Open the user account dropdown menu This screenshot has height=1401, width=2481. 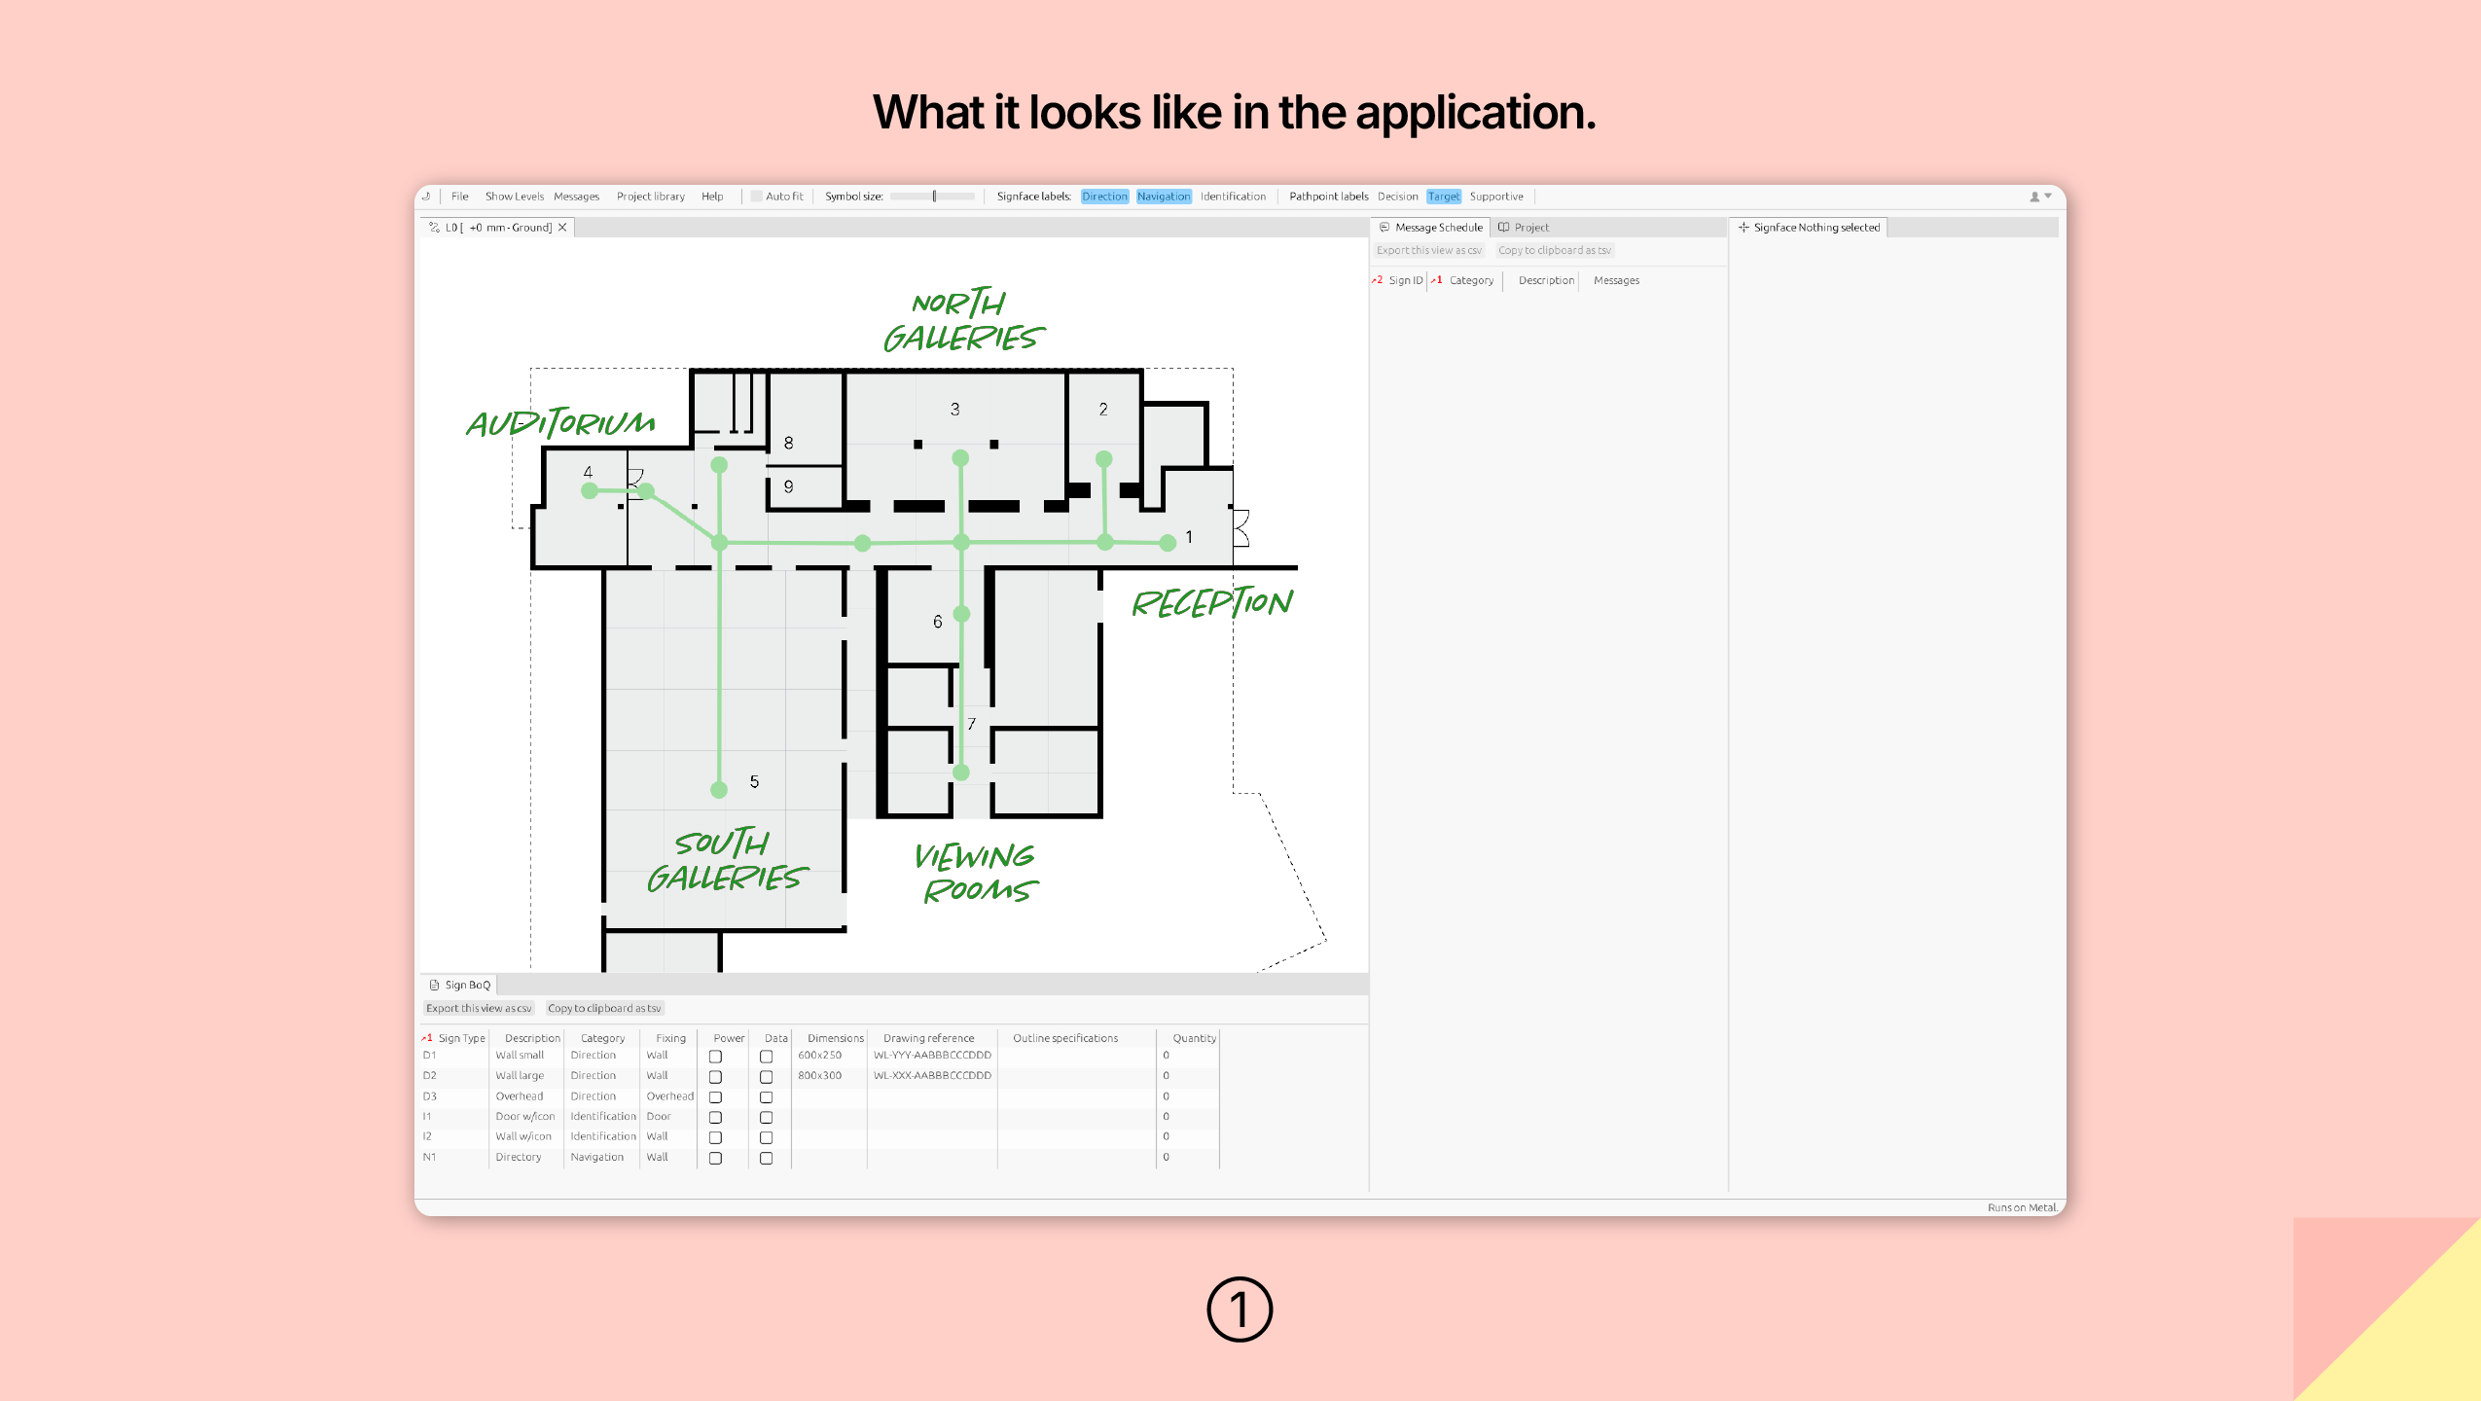(2046, 197)
